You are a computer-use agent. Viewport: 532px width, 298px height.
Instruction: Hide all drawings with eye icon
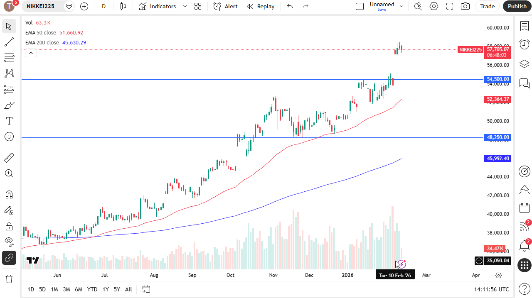[9, 242]
